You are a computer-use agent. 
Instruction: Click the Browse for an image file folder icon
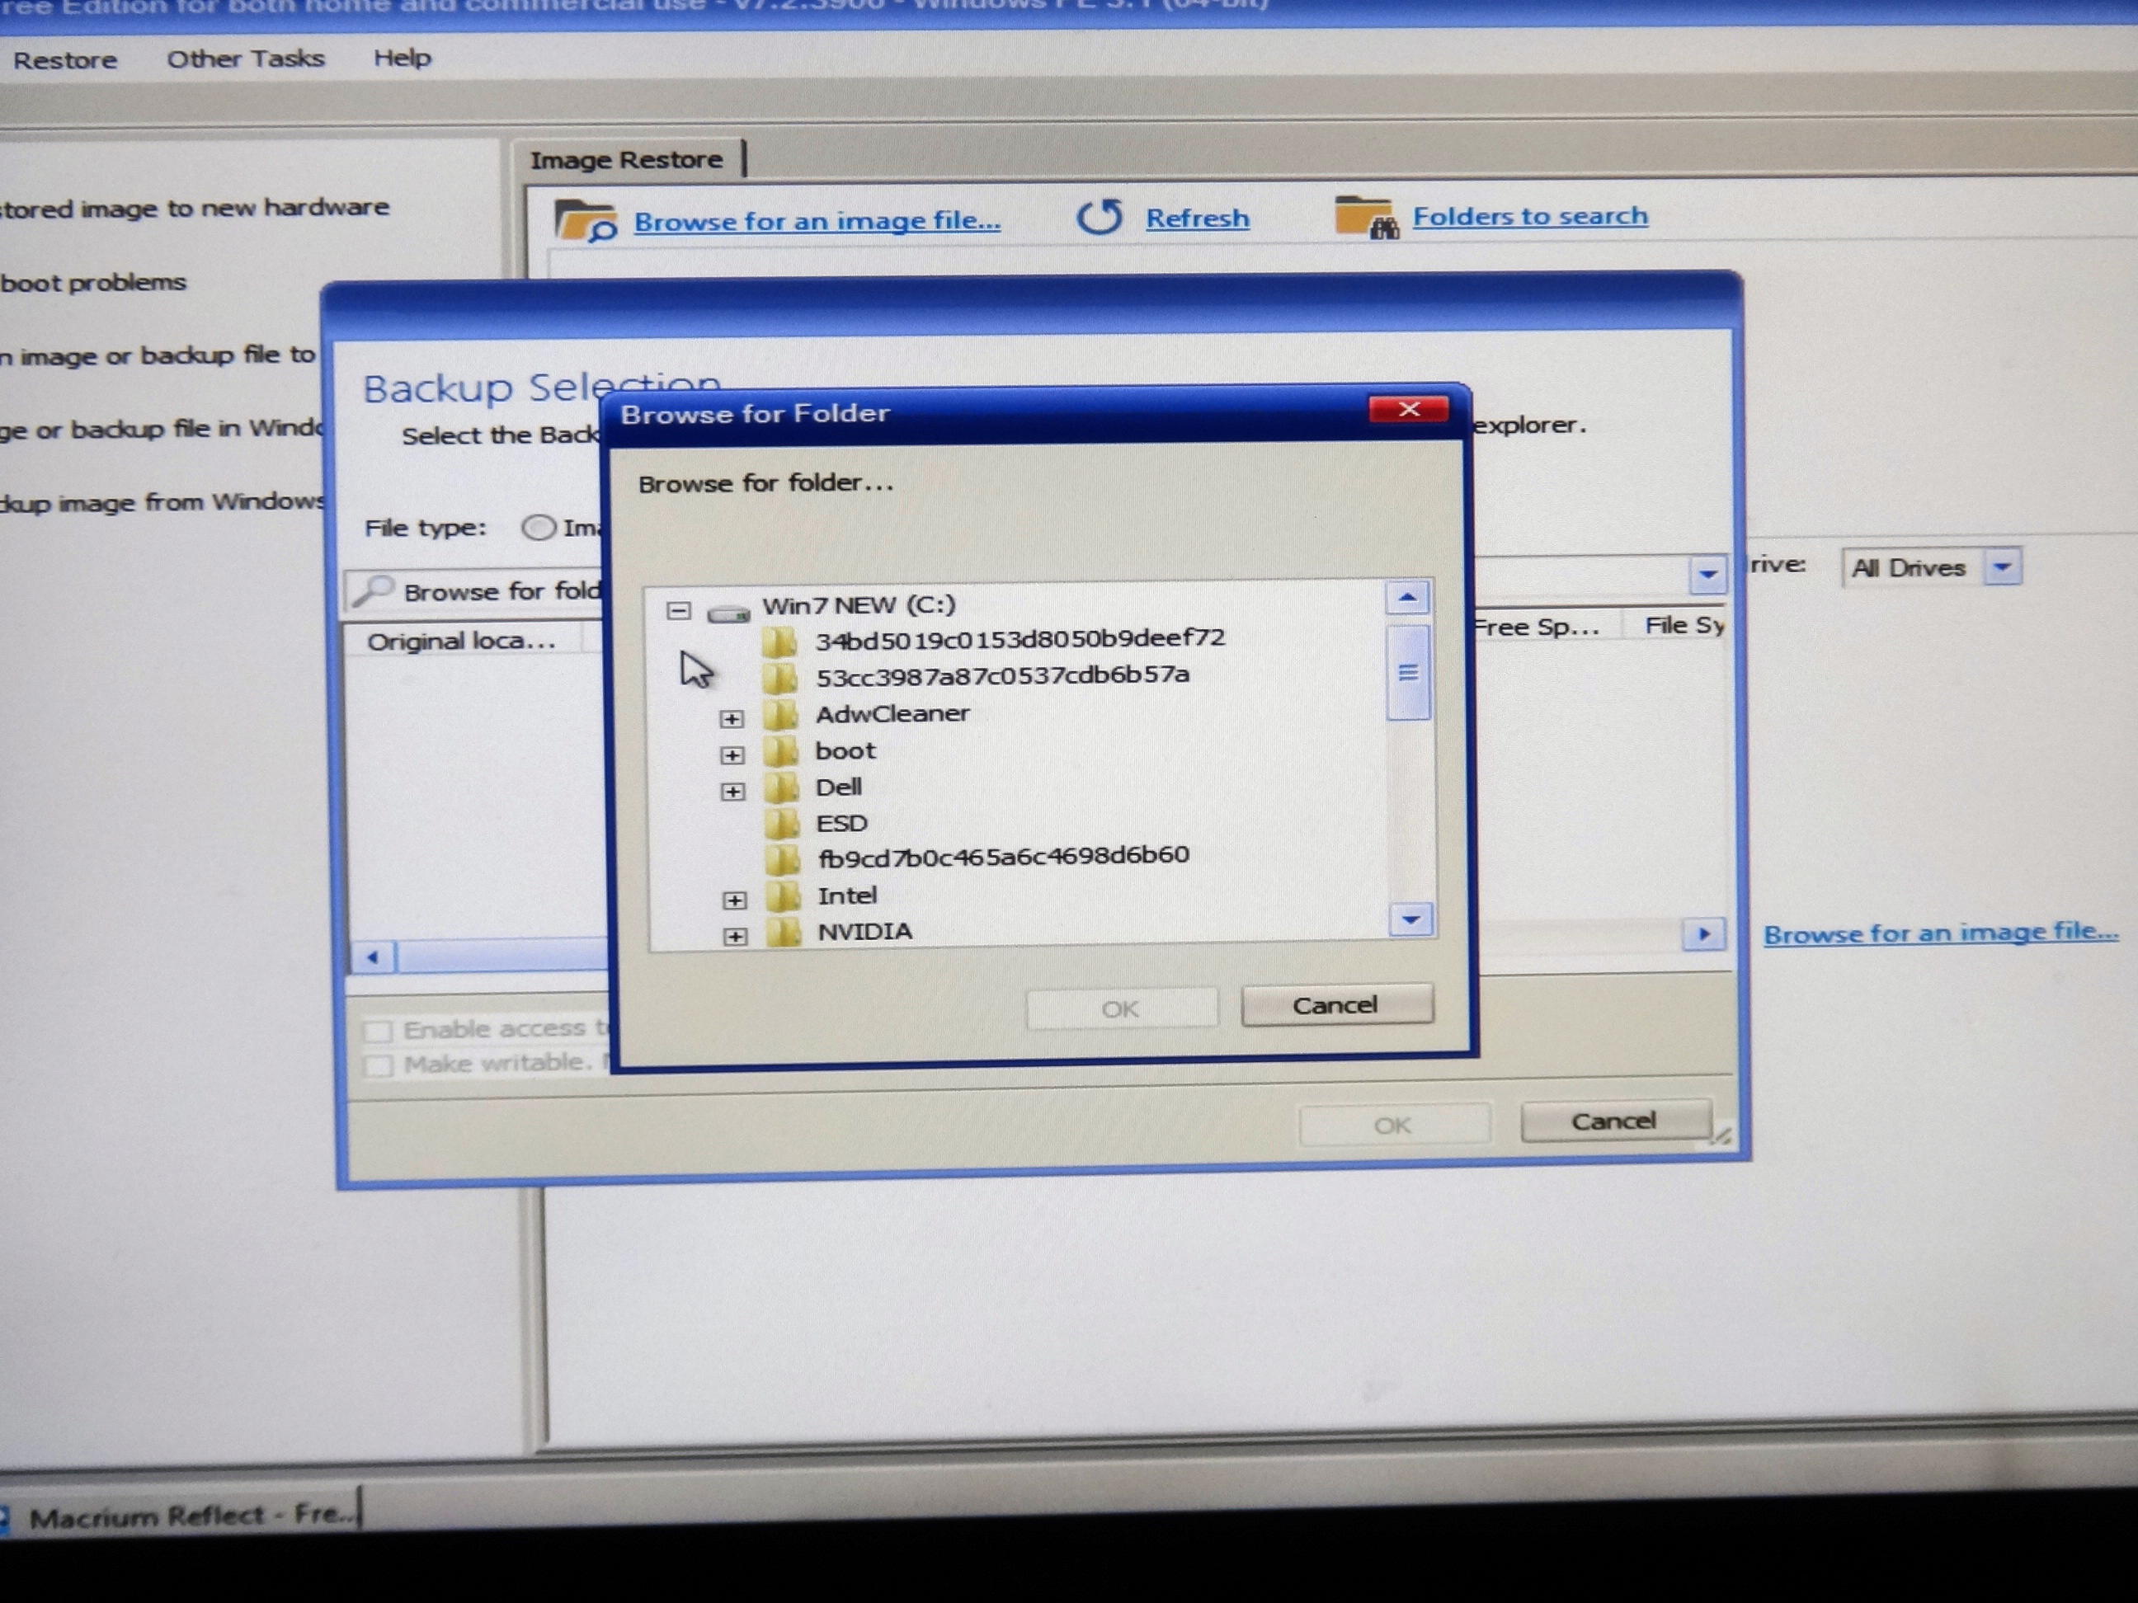pyautogui.click(x=586, y=220)
